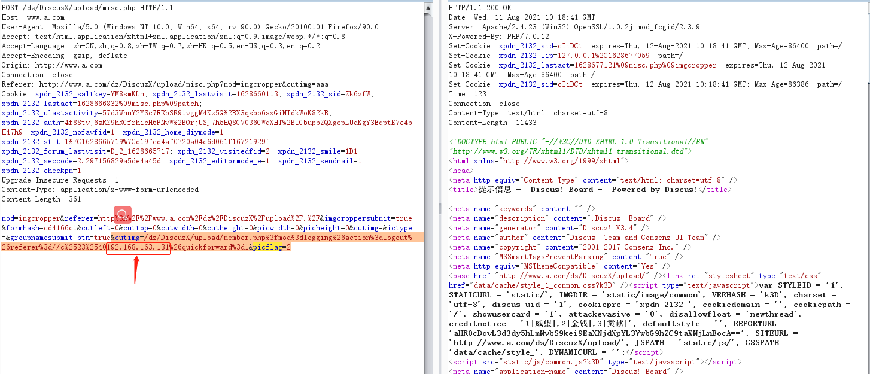Click the html xmlns tag line

[539, 161]
